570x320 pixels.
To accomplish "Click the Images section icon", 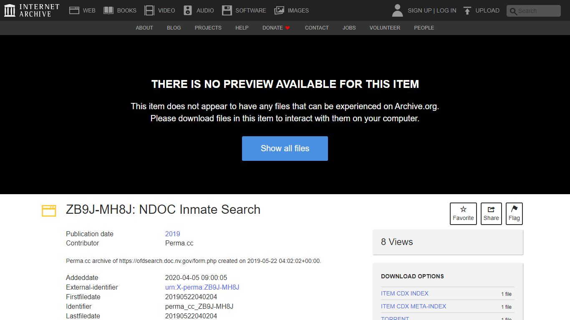I will coord(279,10).
